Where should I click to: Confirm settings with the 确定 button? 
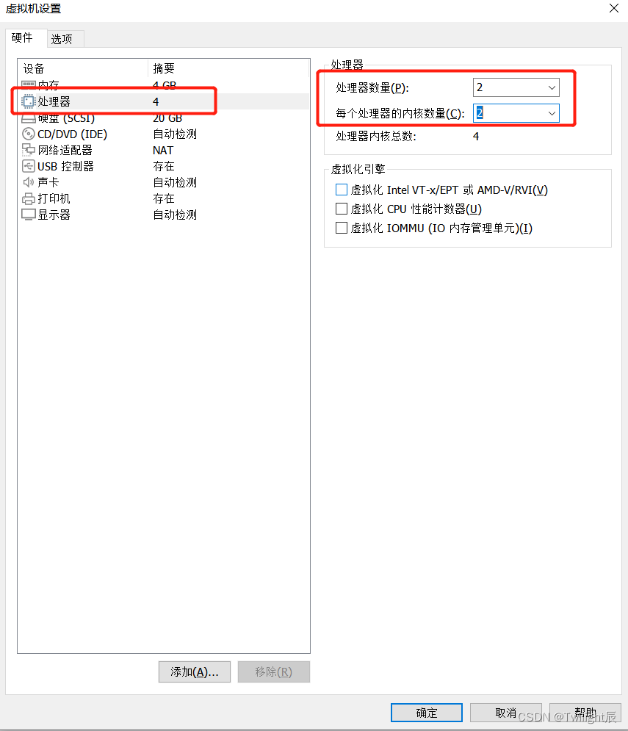pyautogui.click(x=427, y=713)
